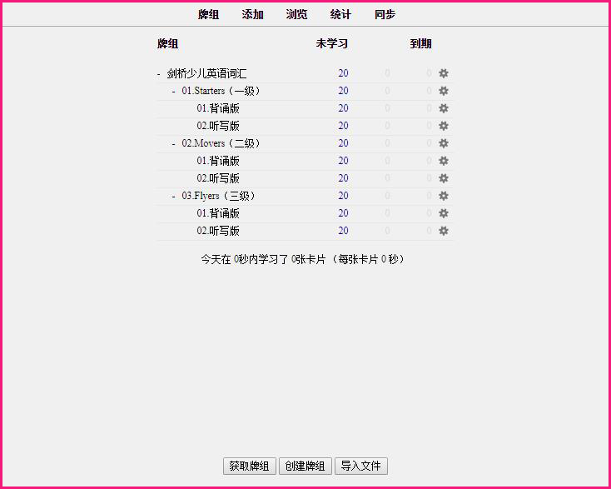The height and width of the screenshot is (489, 611).
Task: Collapse the 03.Flyers（三级）subdeck
Action: 173,196
